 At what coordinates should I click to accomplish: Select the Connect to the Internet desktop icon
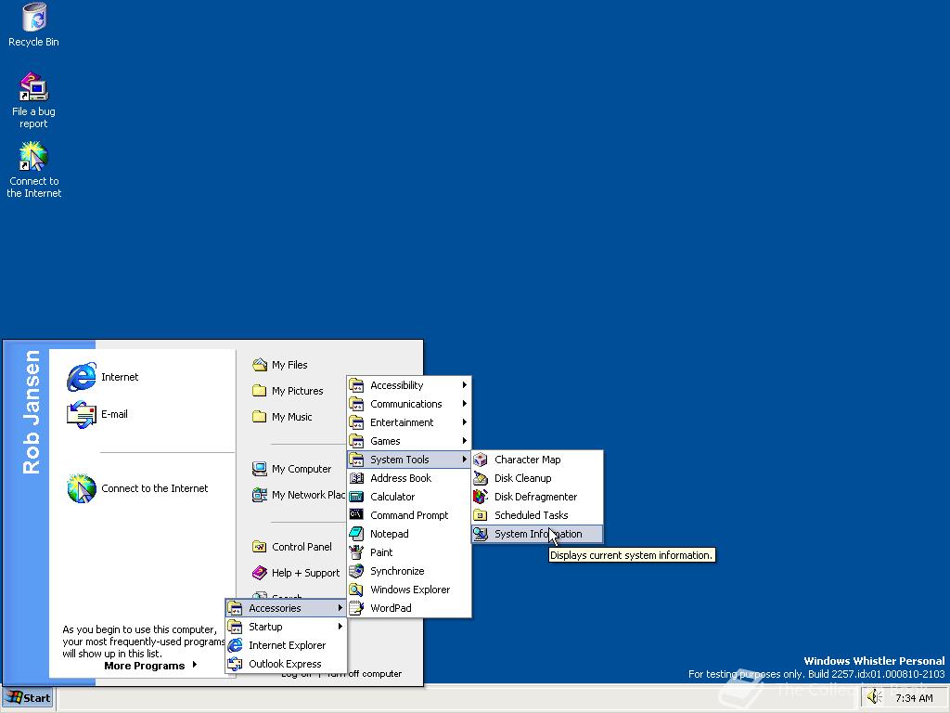click(x=34, y=170)
